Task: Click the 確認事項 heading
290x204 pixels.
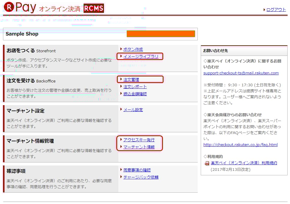Action: point(16,171)
